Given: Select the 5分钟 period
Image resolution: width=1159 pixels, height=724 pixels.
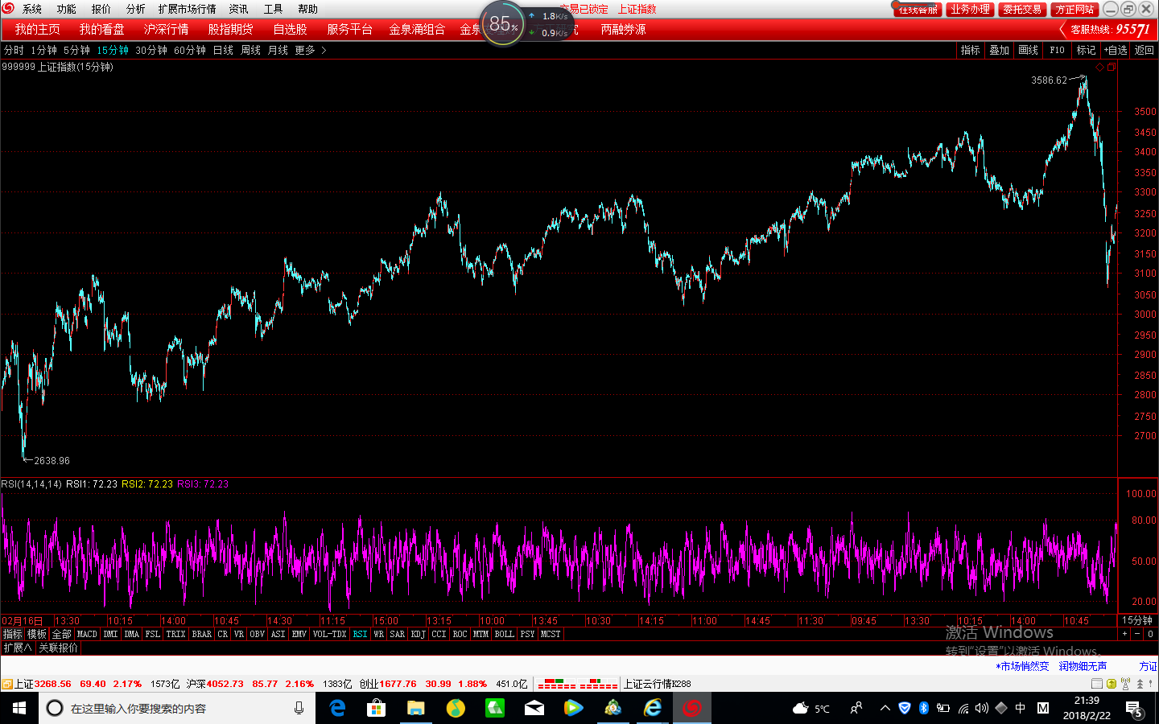Looking at the screenshot, I should 76,50.
